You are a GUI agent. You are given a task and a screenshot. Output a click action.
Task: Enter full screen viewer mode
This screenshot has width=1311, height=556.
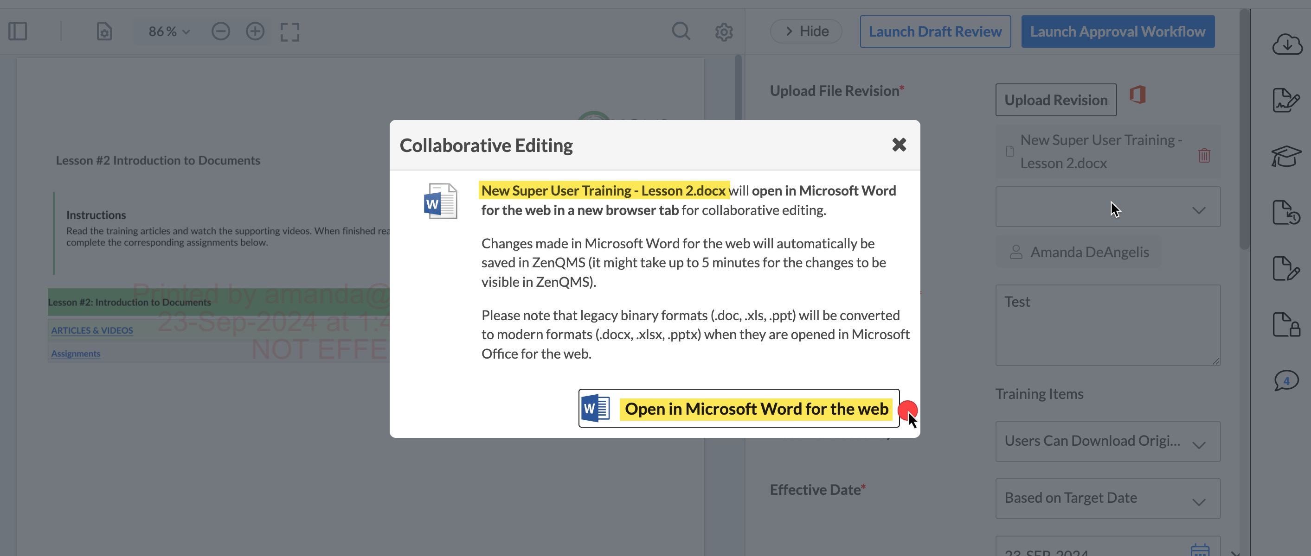(x=289, y=32)
